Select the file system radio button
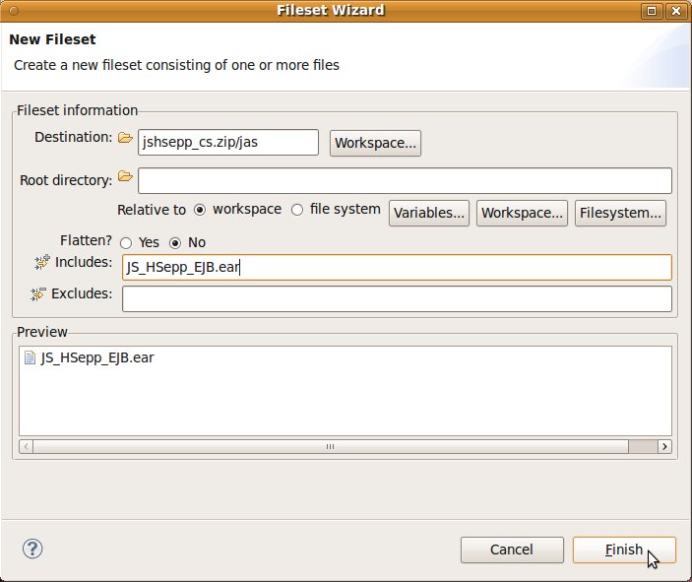The width and height of the screenshot is (692, 582). click(x=297, y=210)
